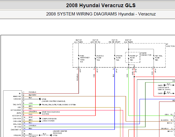
Task: Click the "2008 Hyundai Veracruz GLS" title
Action: pos(101,5)
